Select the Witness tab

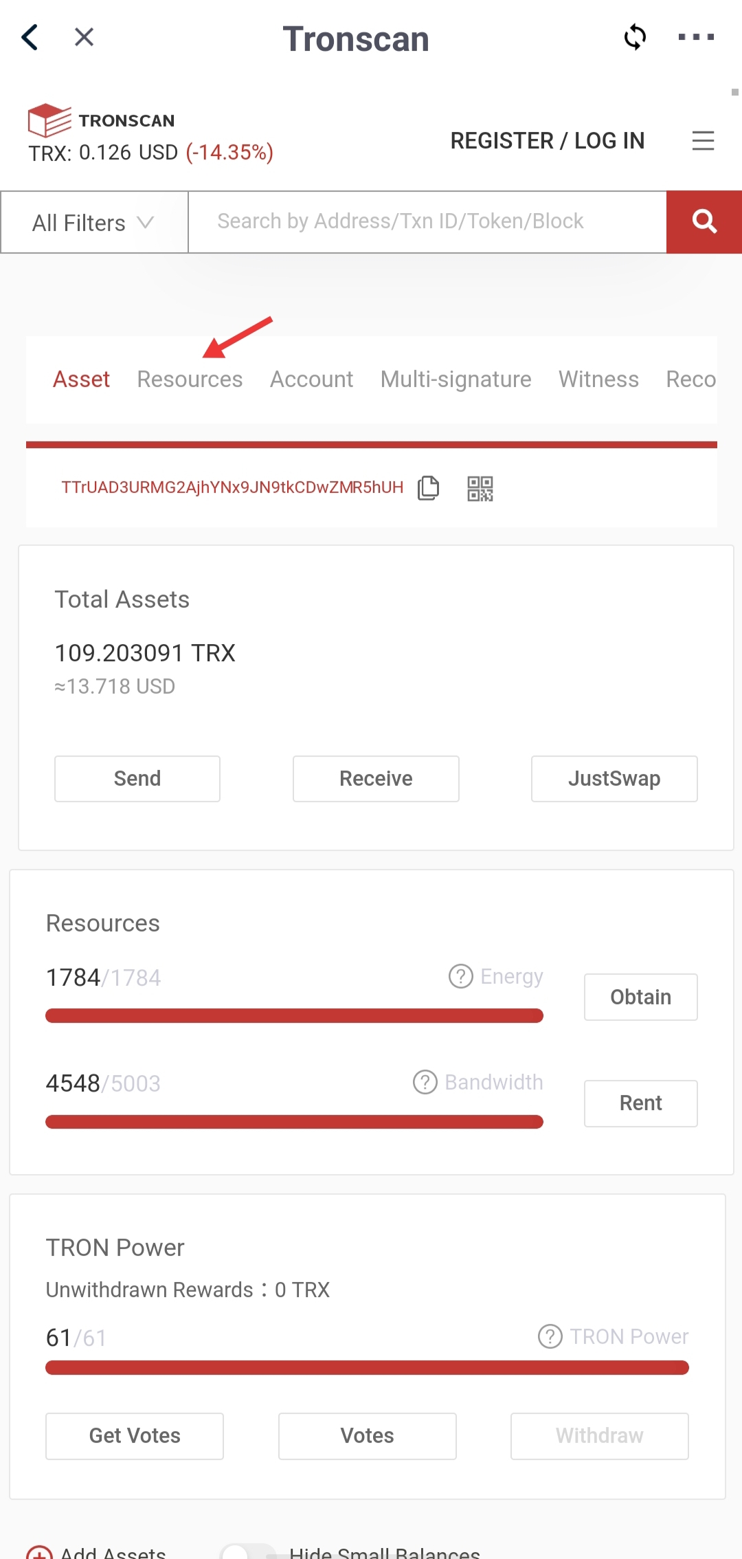(x=598, y=379)
